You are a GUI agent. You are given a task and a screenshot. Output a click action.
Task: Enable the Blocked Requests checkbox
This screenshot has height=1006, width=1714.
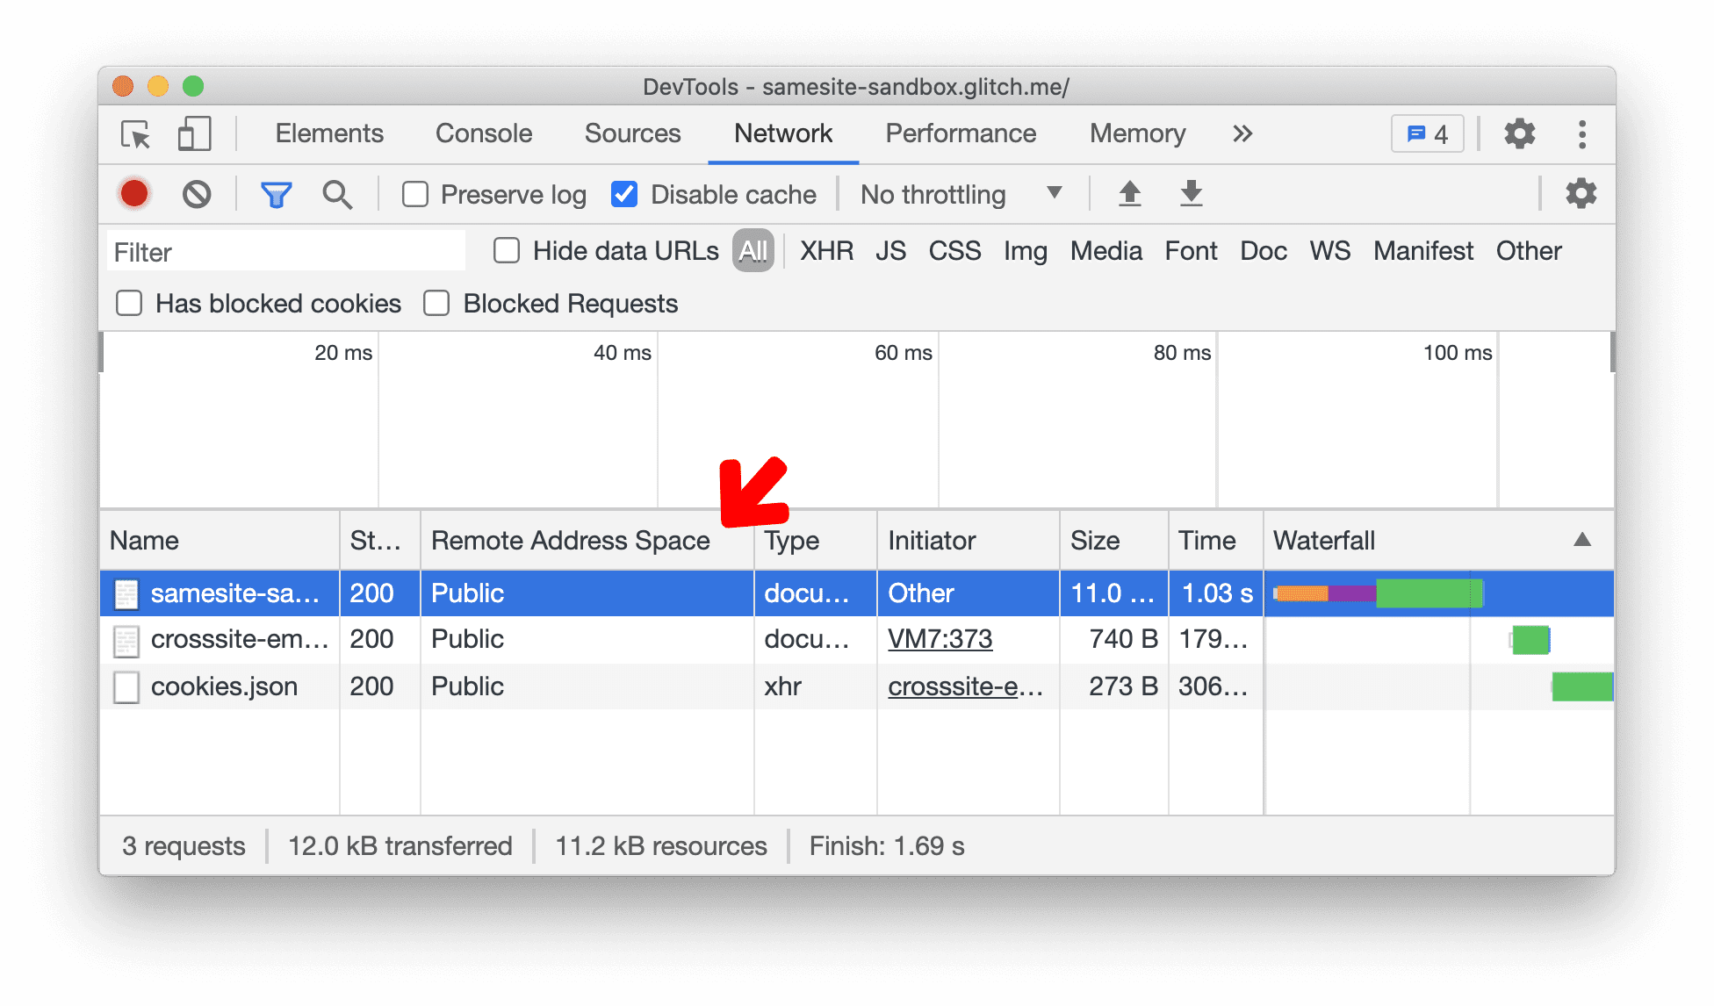pyautogui.click(x=436, y=303)
